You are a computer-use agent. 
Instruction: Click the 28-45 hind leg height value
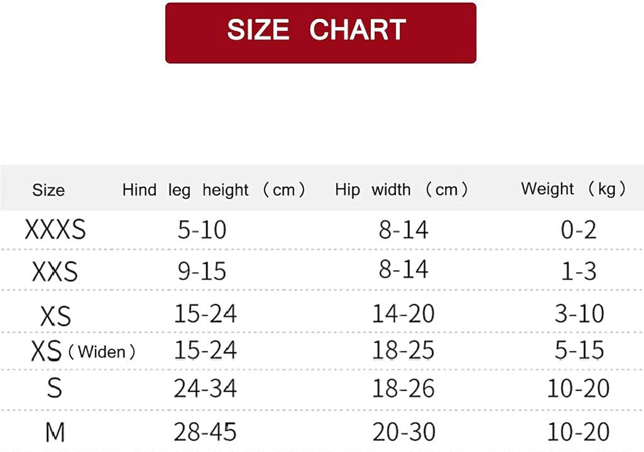tap(205, 432)
